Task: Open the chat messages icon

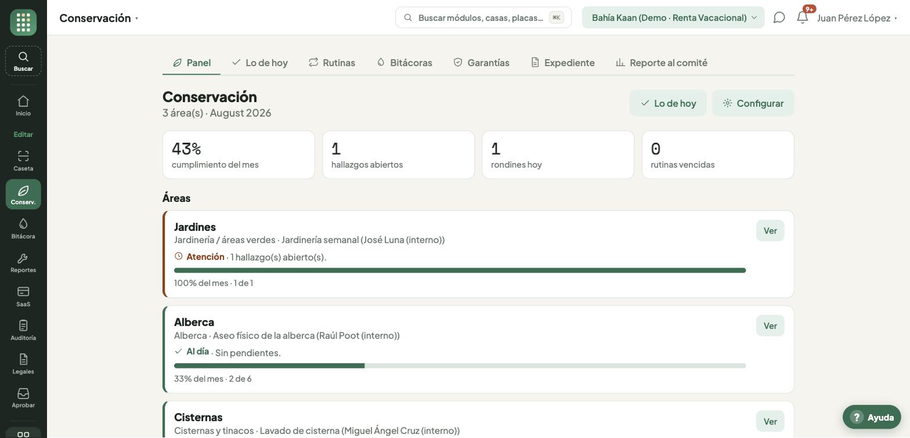Action: [779, 17]
